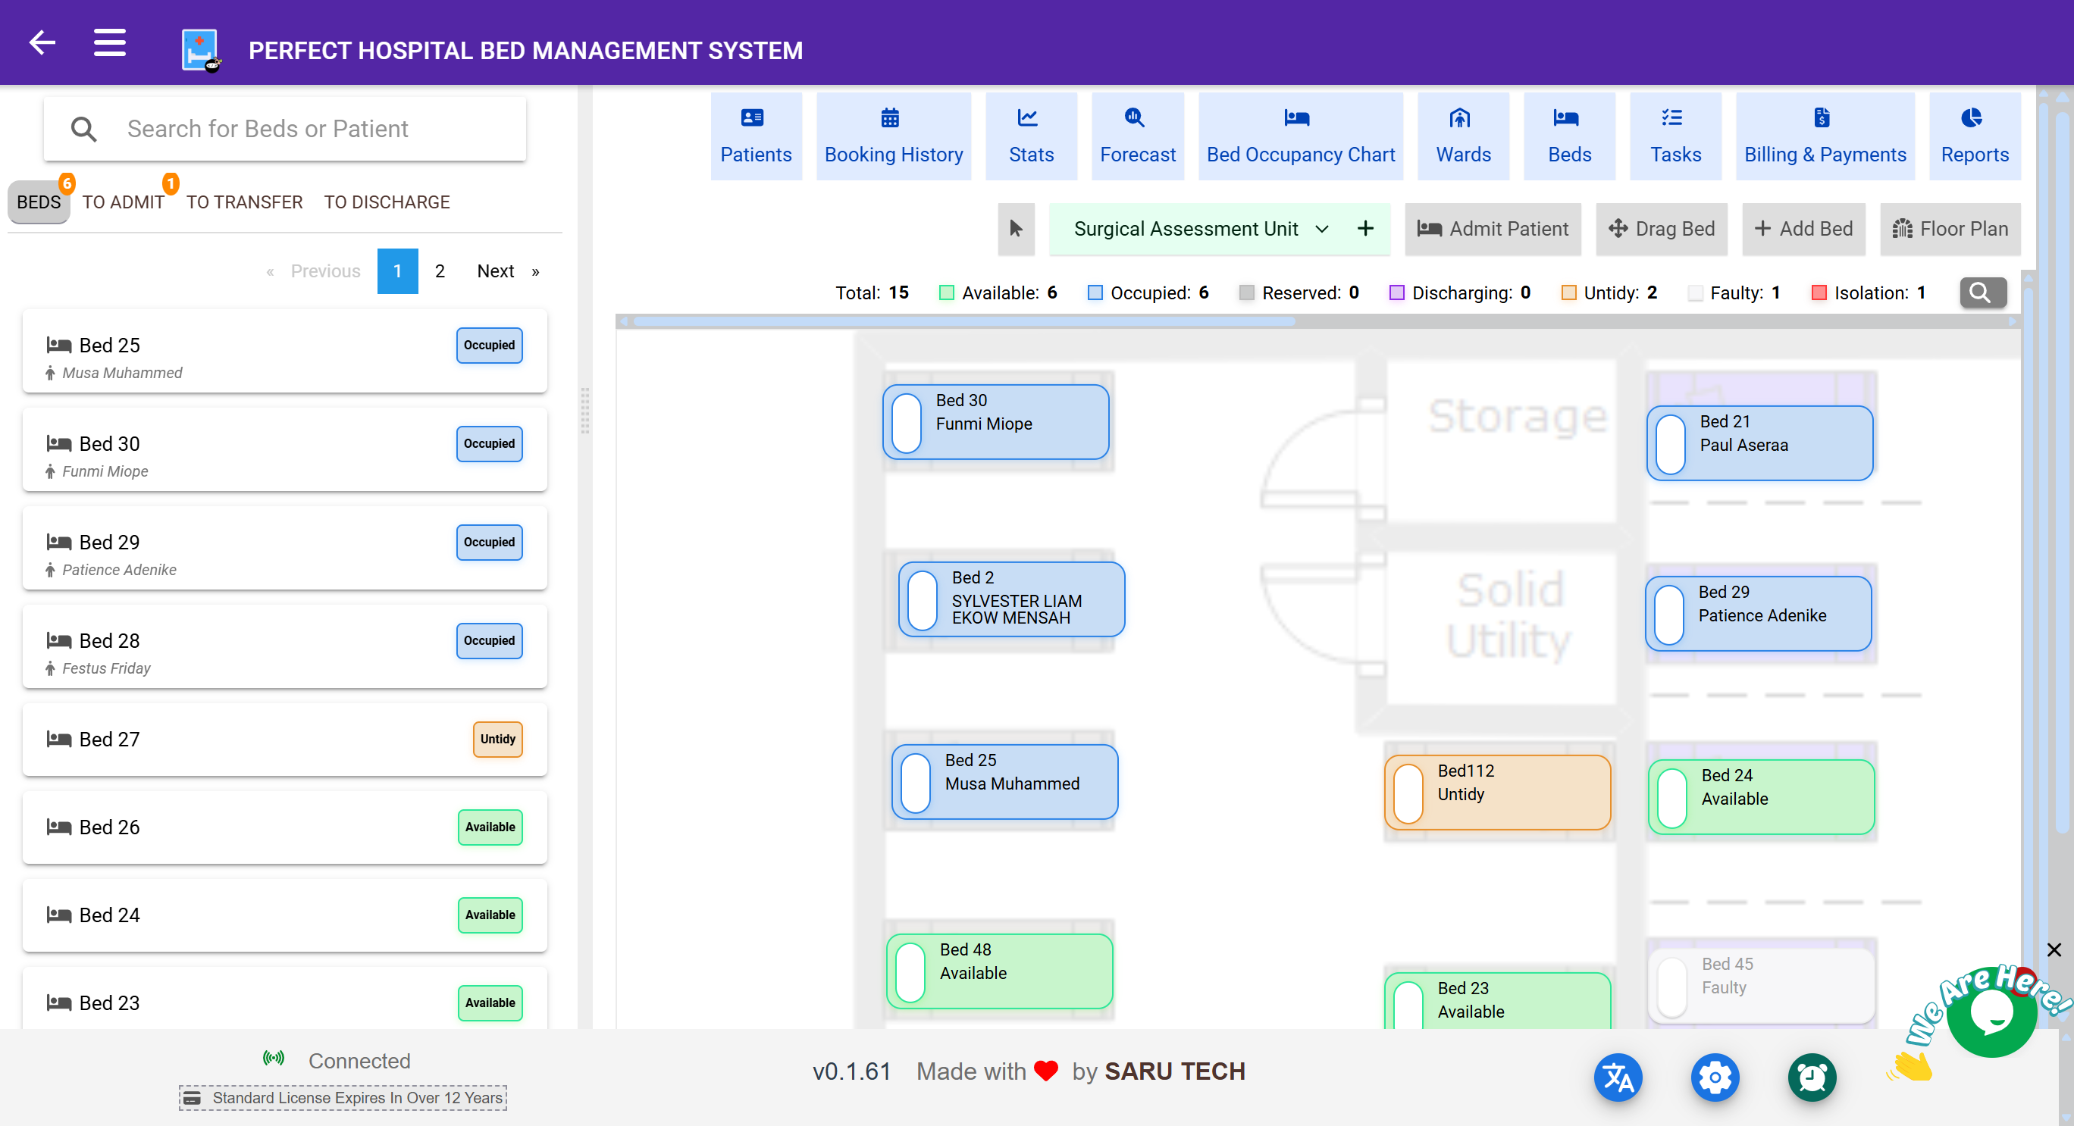Open the alarm clock reminders button
The height and width of the screenshot is (1126, 2074).
coord(1812,1077)
